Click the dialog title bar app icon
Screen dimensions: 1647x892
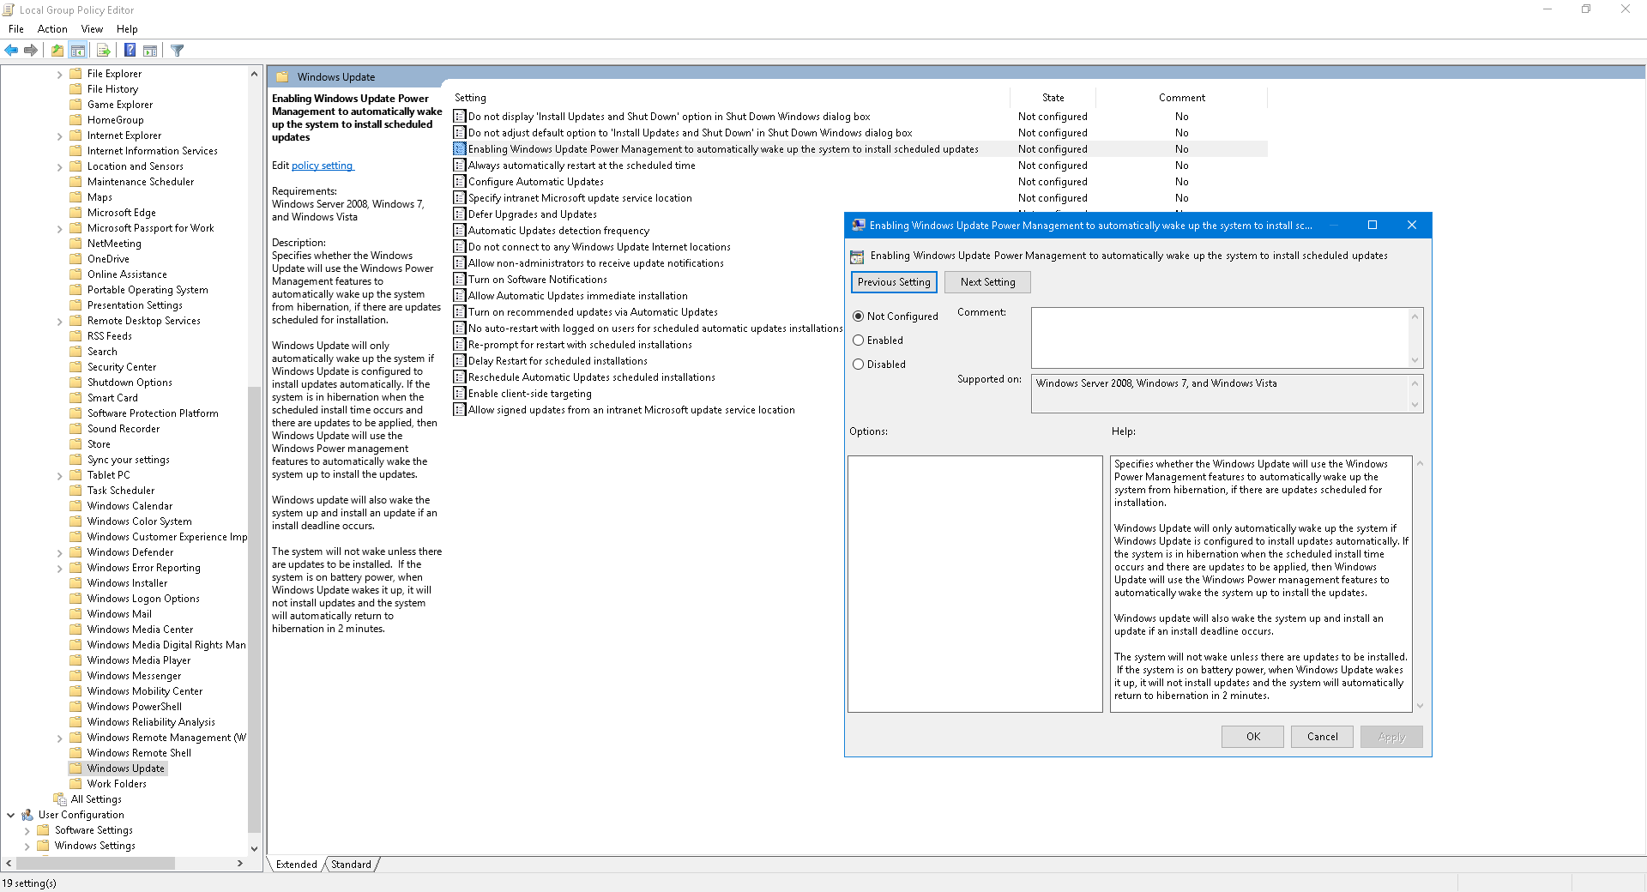pos(859,226)
